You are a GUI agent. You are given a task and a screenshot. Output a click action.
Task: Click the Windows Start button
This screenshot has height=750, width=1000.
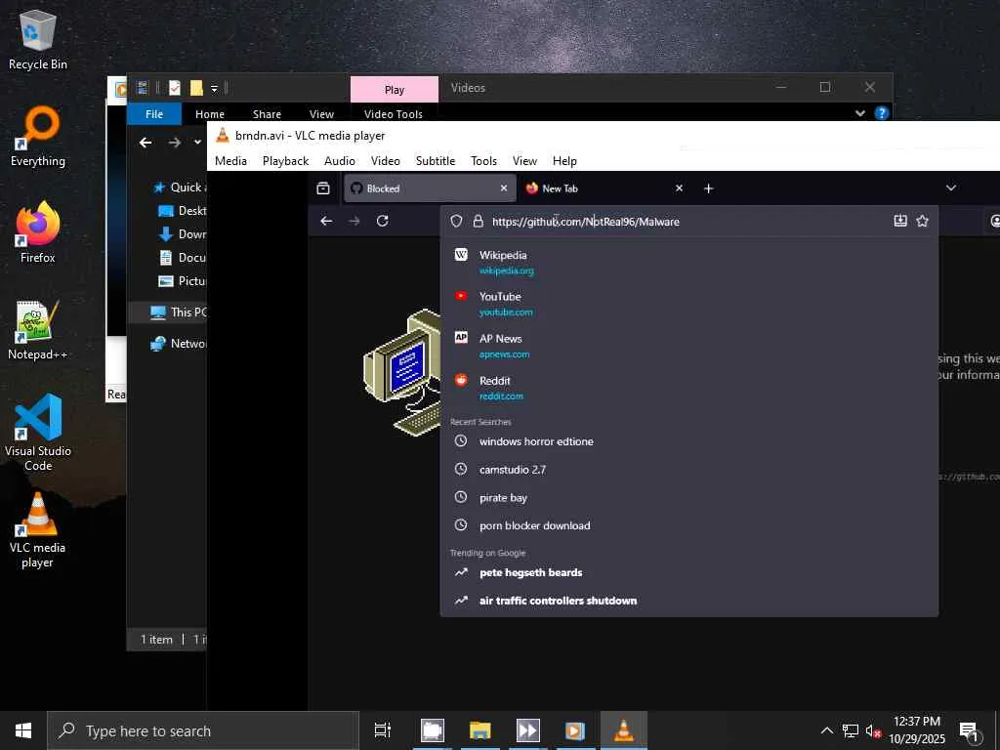23,730
